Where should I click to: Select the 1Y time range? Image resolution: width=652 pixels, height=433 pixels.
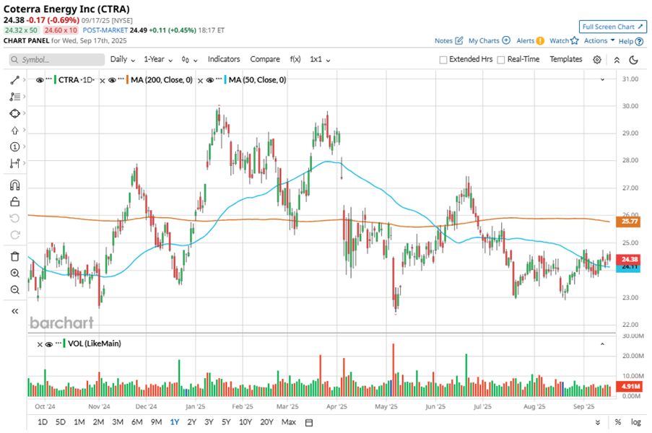click(175, 422)
